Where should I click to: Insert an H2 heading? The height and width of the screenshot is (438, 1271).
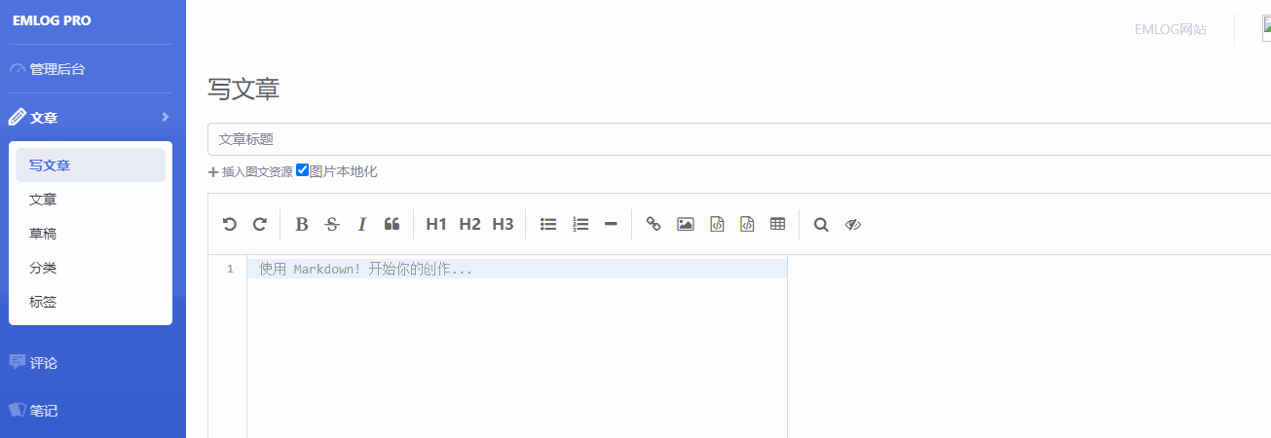tap(469, 224)
